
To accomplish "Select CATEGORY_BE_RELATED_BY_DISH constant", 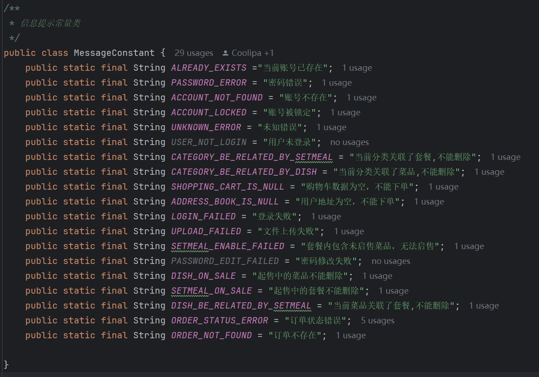I will click(244, 172).
